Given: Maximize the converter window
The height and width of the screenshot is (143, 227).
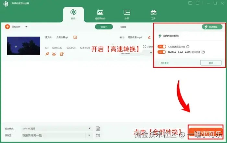Looking at the screenshot, I should (x=215, y=3).
